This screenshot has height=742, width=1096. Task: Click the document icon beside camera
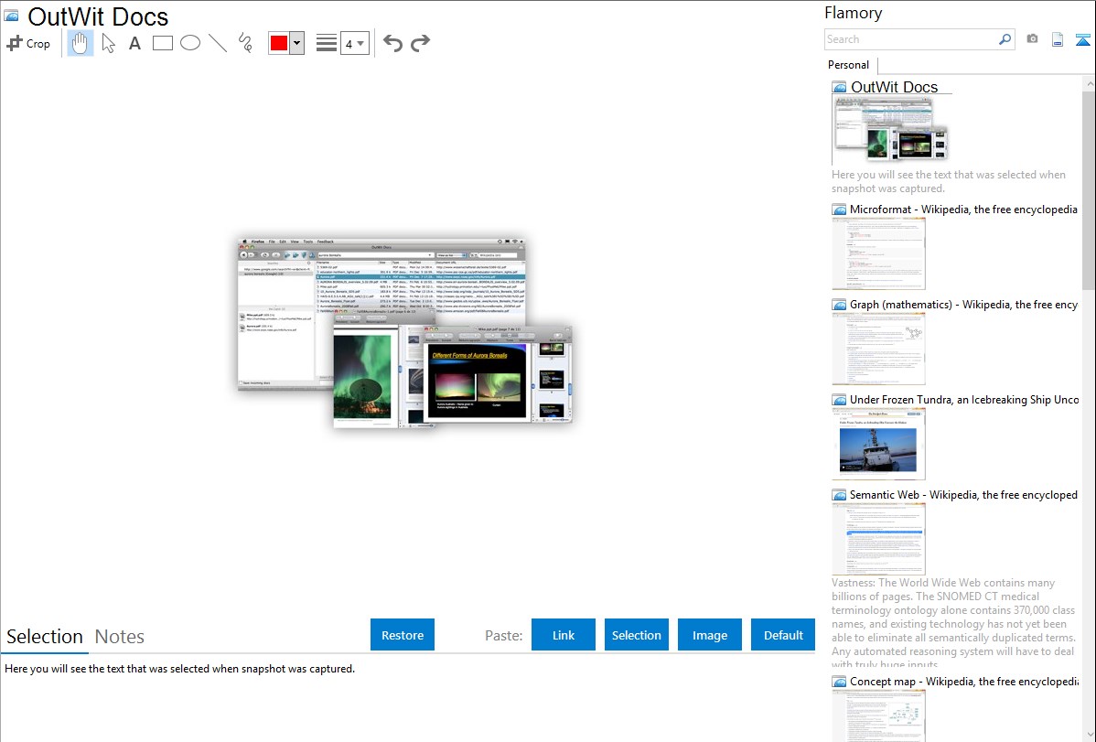[1058, 39]
